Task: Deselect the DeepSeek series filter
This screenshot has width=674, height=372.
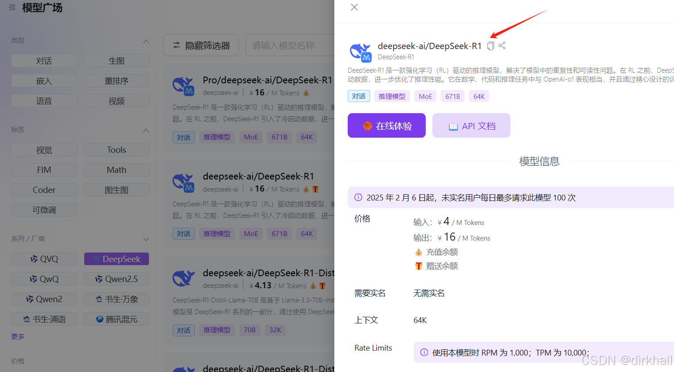Action: 116,259
